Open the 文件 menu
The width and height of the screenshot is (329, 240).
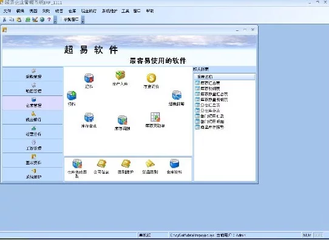point(7,11)
